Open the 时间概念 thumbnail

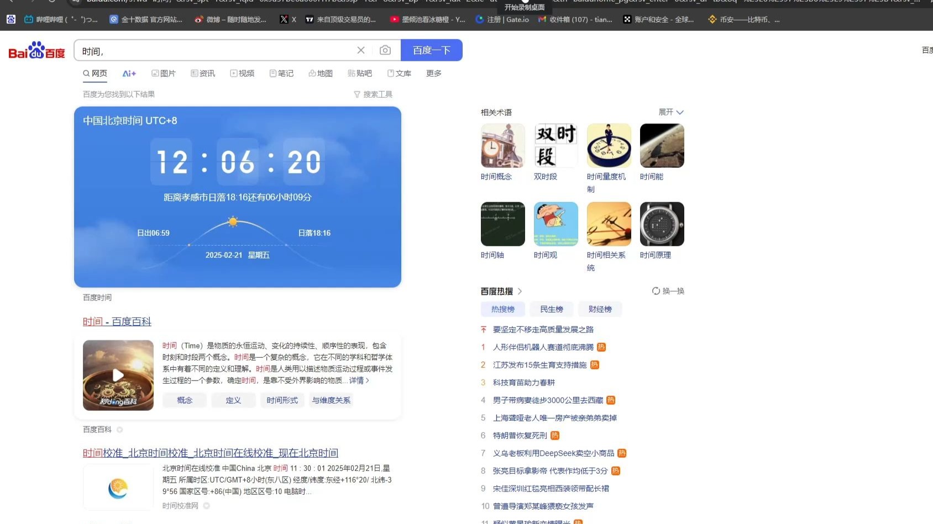pyautogui.click(x=502, y=146)
